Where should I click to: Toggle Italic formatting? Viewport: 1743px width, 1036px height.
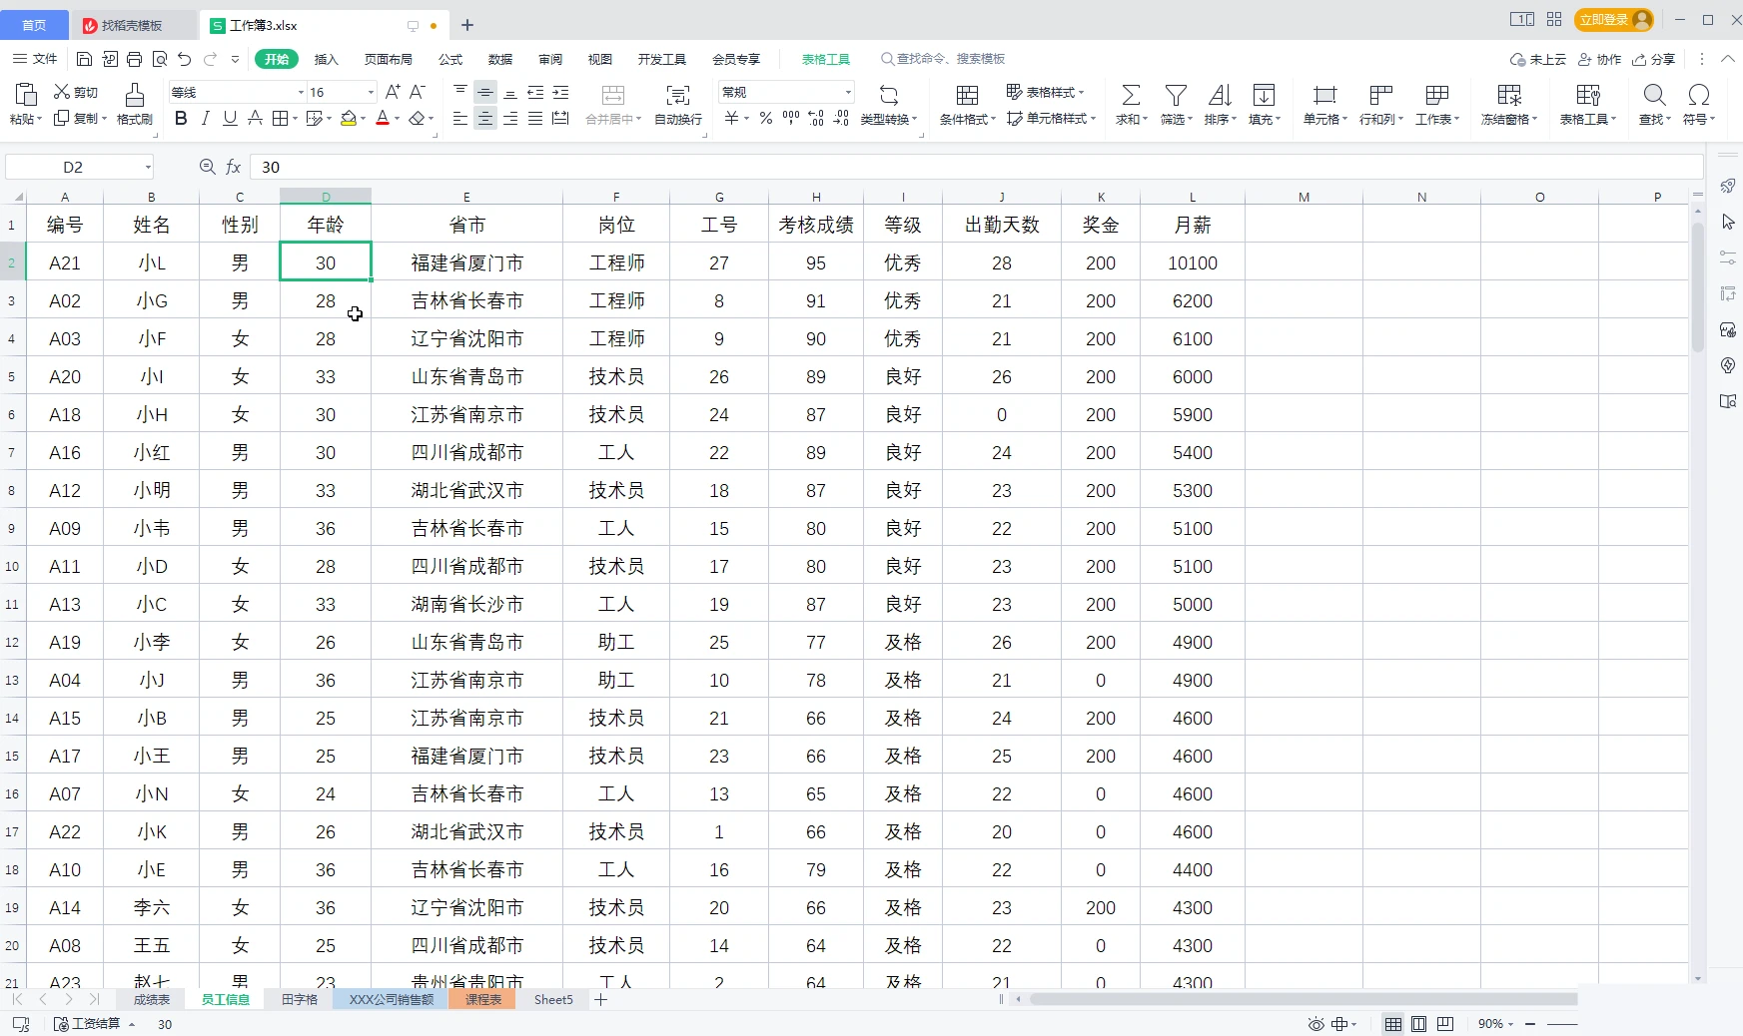click(x=206, y=119)
